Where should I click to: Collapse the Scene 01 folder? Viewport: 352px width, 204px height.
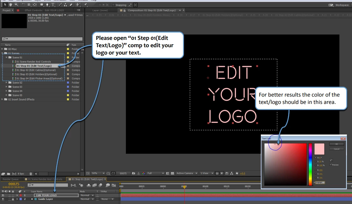click(x=6, y=57)
